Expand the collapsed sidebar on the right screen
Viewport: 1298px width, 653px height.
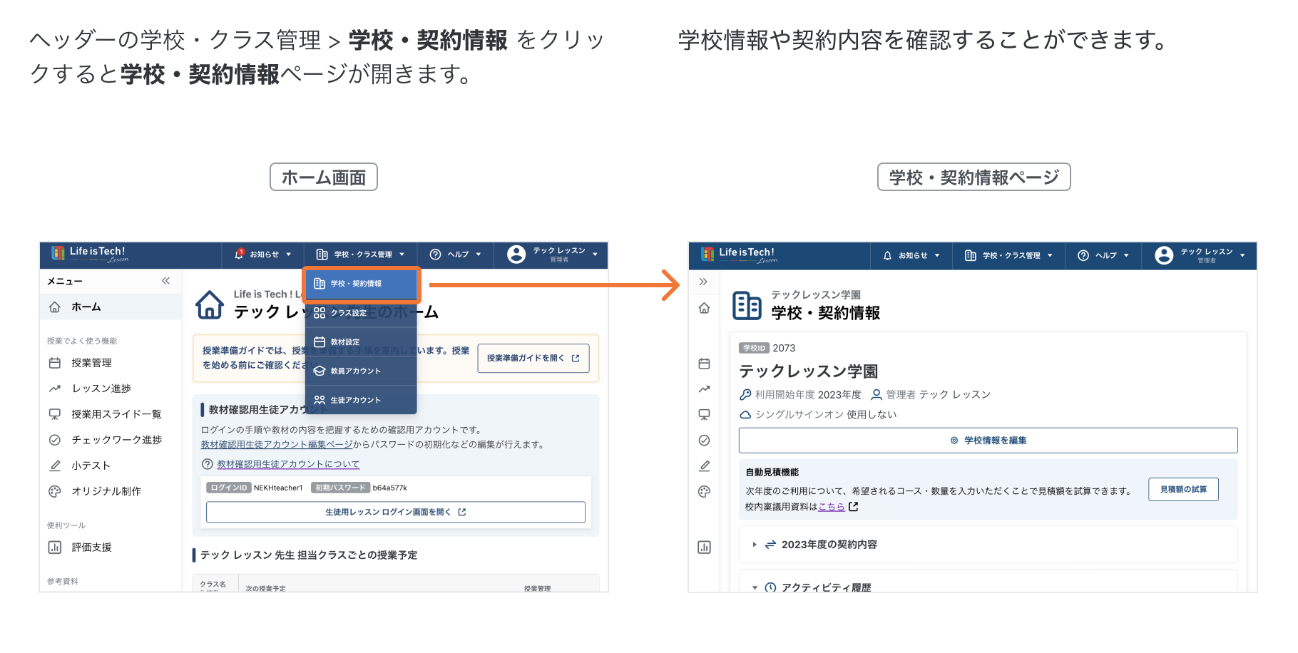click(703, 282)
